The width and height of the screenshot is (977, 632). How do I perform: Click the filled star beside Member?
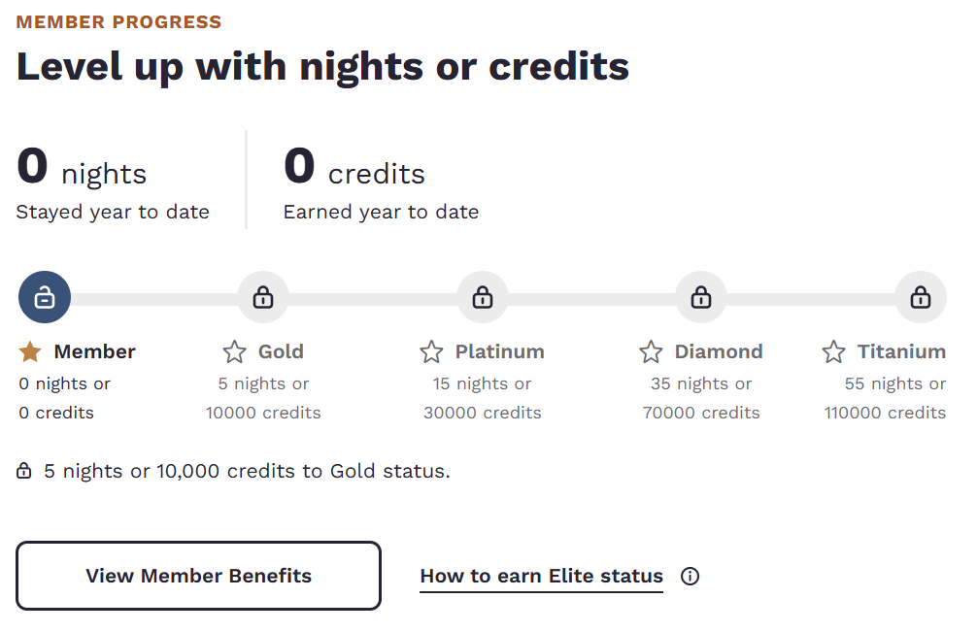click(x=30, y=351)
